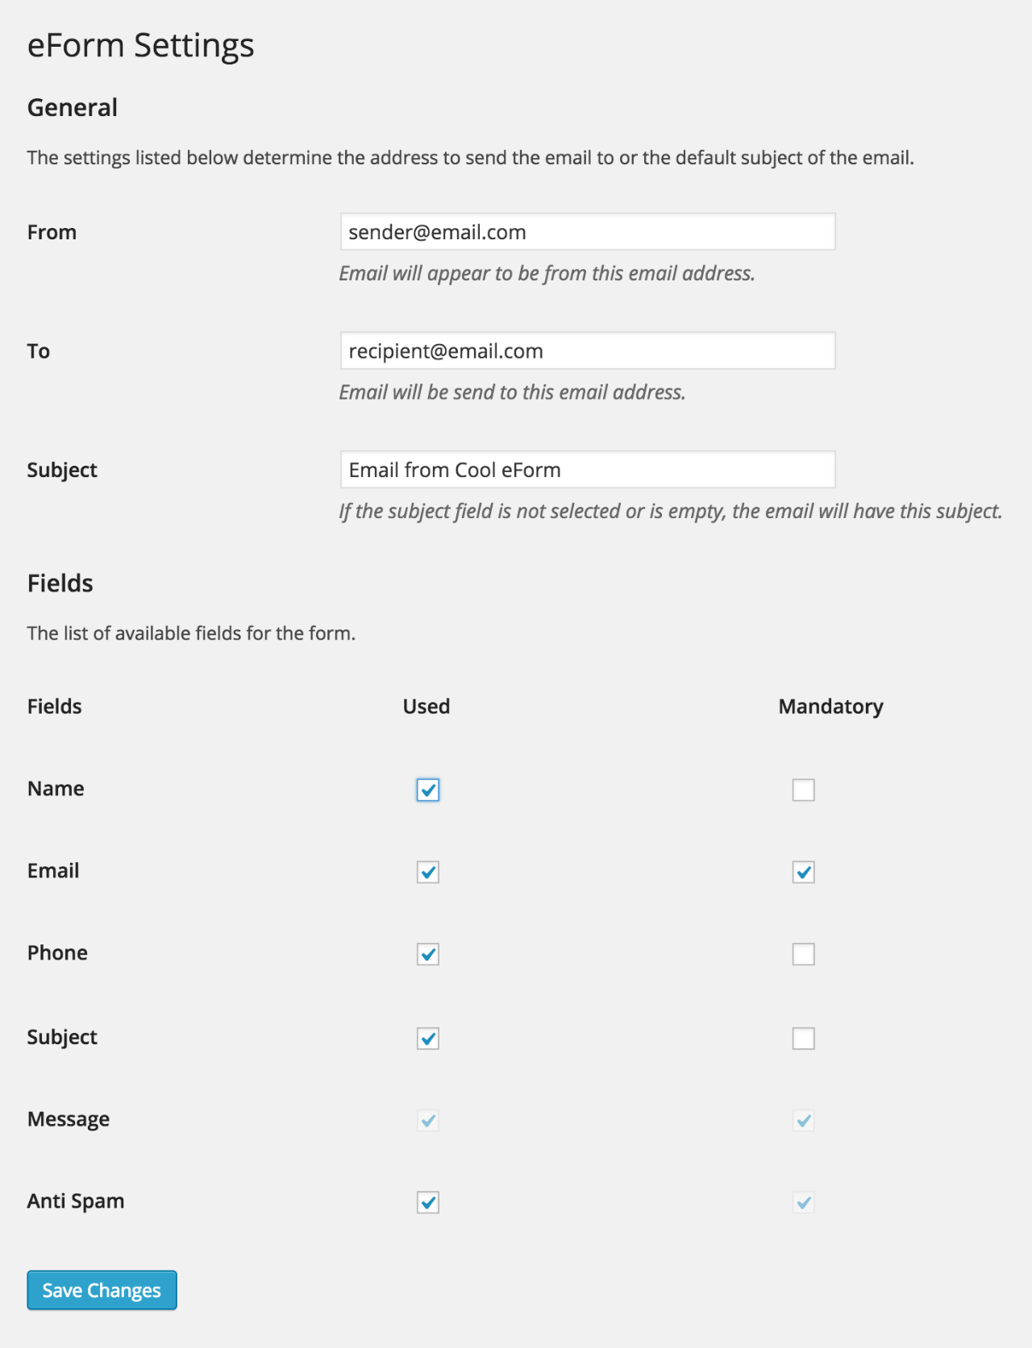Click the Message Mandatory checkbox
The height and width of the screenshot is (1348, 1032).
pyautogui.click(x=804, y=1121)
